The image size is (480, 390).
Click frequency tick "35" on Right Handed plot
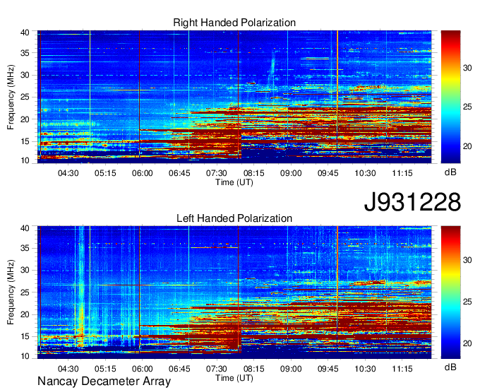coord(25,53)
